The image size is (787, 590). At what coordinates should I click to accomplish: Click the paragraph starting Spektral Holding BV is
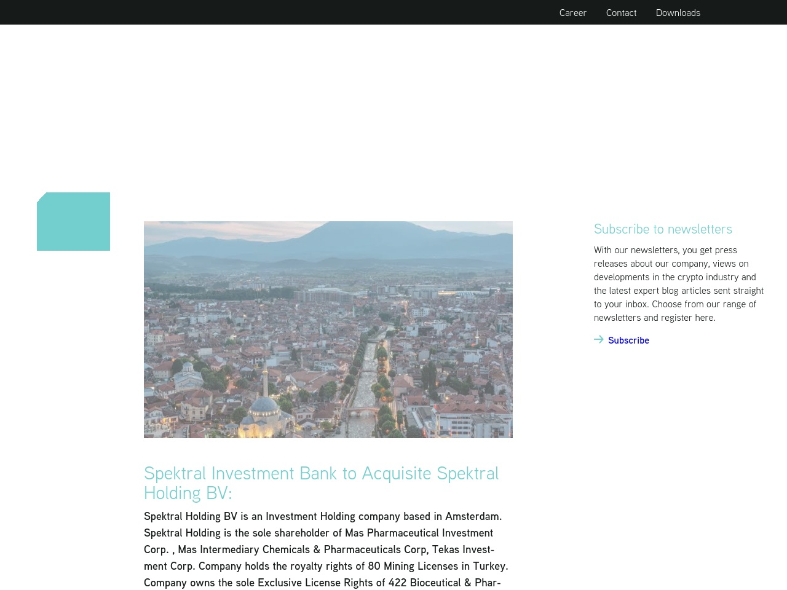[326, 549]
